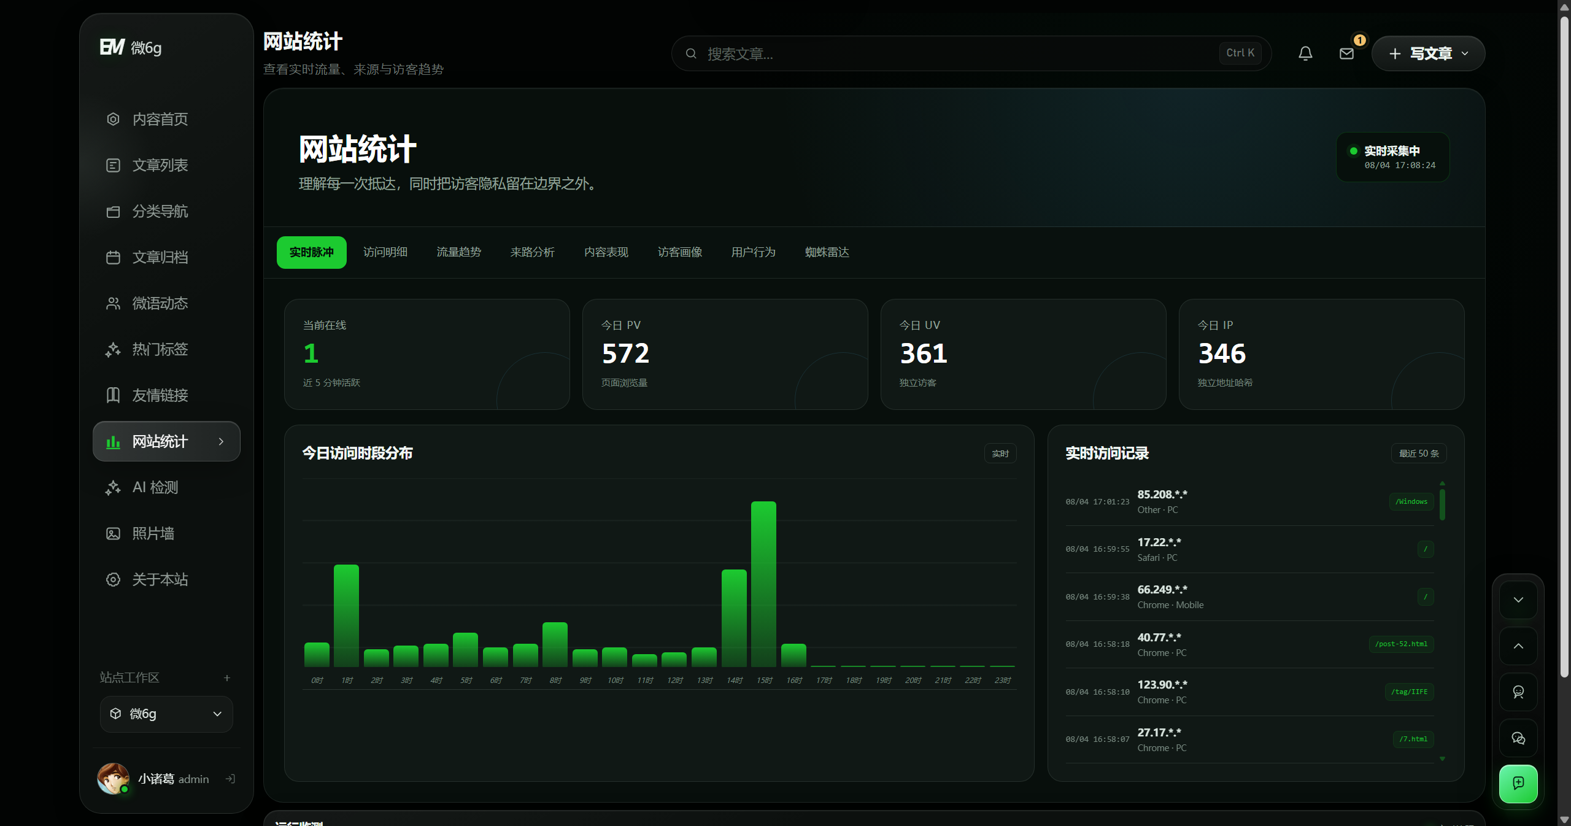Click the 实时访问记录 list scrollbar
Viewport: 1571px width, 826px height.
[1442, 504]
